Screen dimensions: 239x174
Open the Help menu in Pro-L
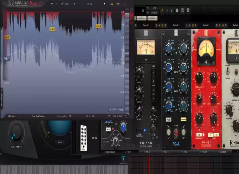tap(118, 4)
